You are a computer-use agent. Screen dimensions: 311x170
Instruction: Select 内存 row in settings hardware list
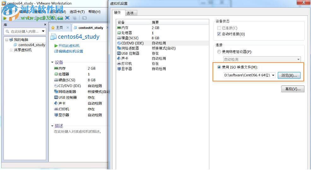[x=162, y=28]
